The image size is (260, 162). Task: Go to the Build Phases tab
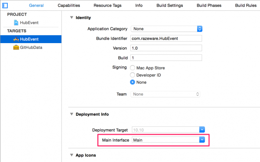pos(209,6)
